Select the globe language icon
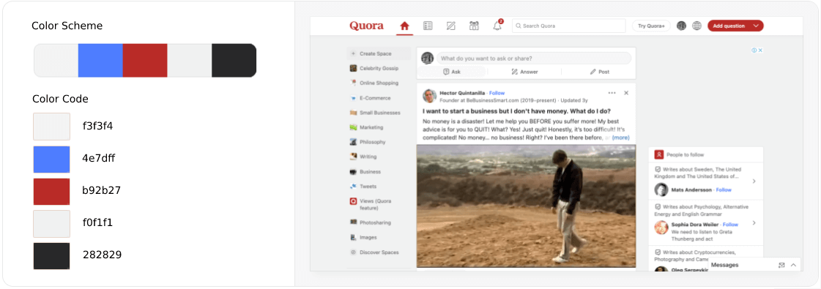The width and height of the screenshot is (821, 289). click(x=696, y=26)
